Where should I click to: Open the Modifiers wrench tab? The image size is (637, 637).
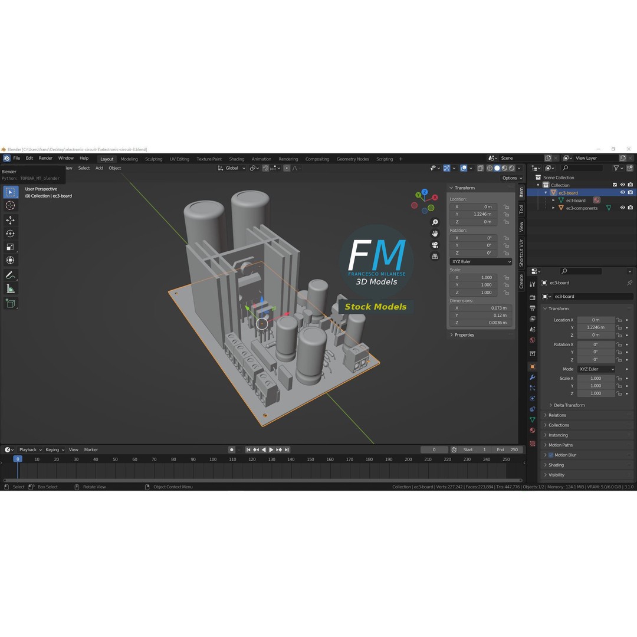[x=532, y=377]
